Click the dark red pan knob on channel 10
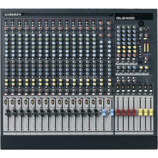 [x=67, y=91]
